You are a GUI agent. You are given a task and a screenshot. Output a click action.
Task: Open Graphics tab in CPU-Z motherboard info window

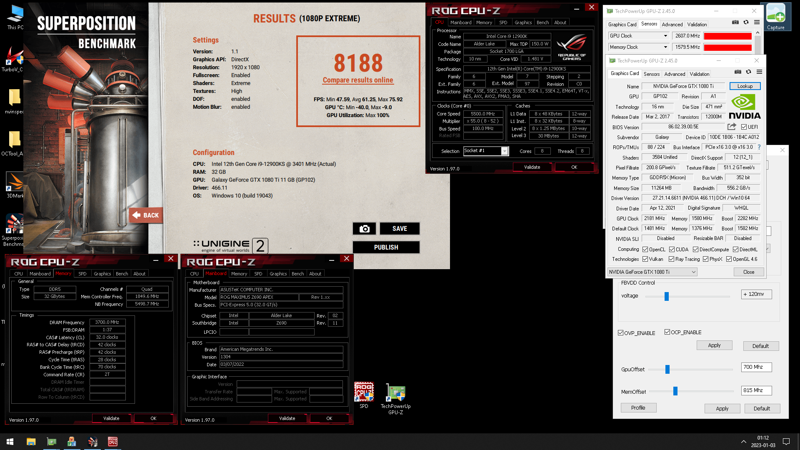[278, 274]
